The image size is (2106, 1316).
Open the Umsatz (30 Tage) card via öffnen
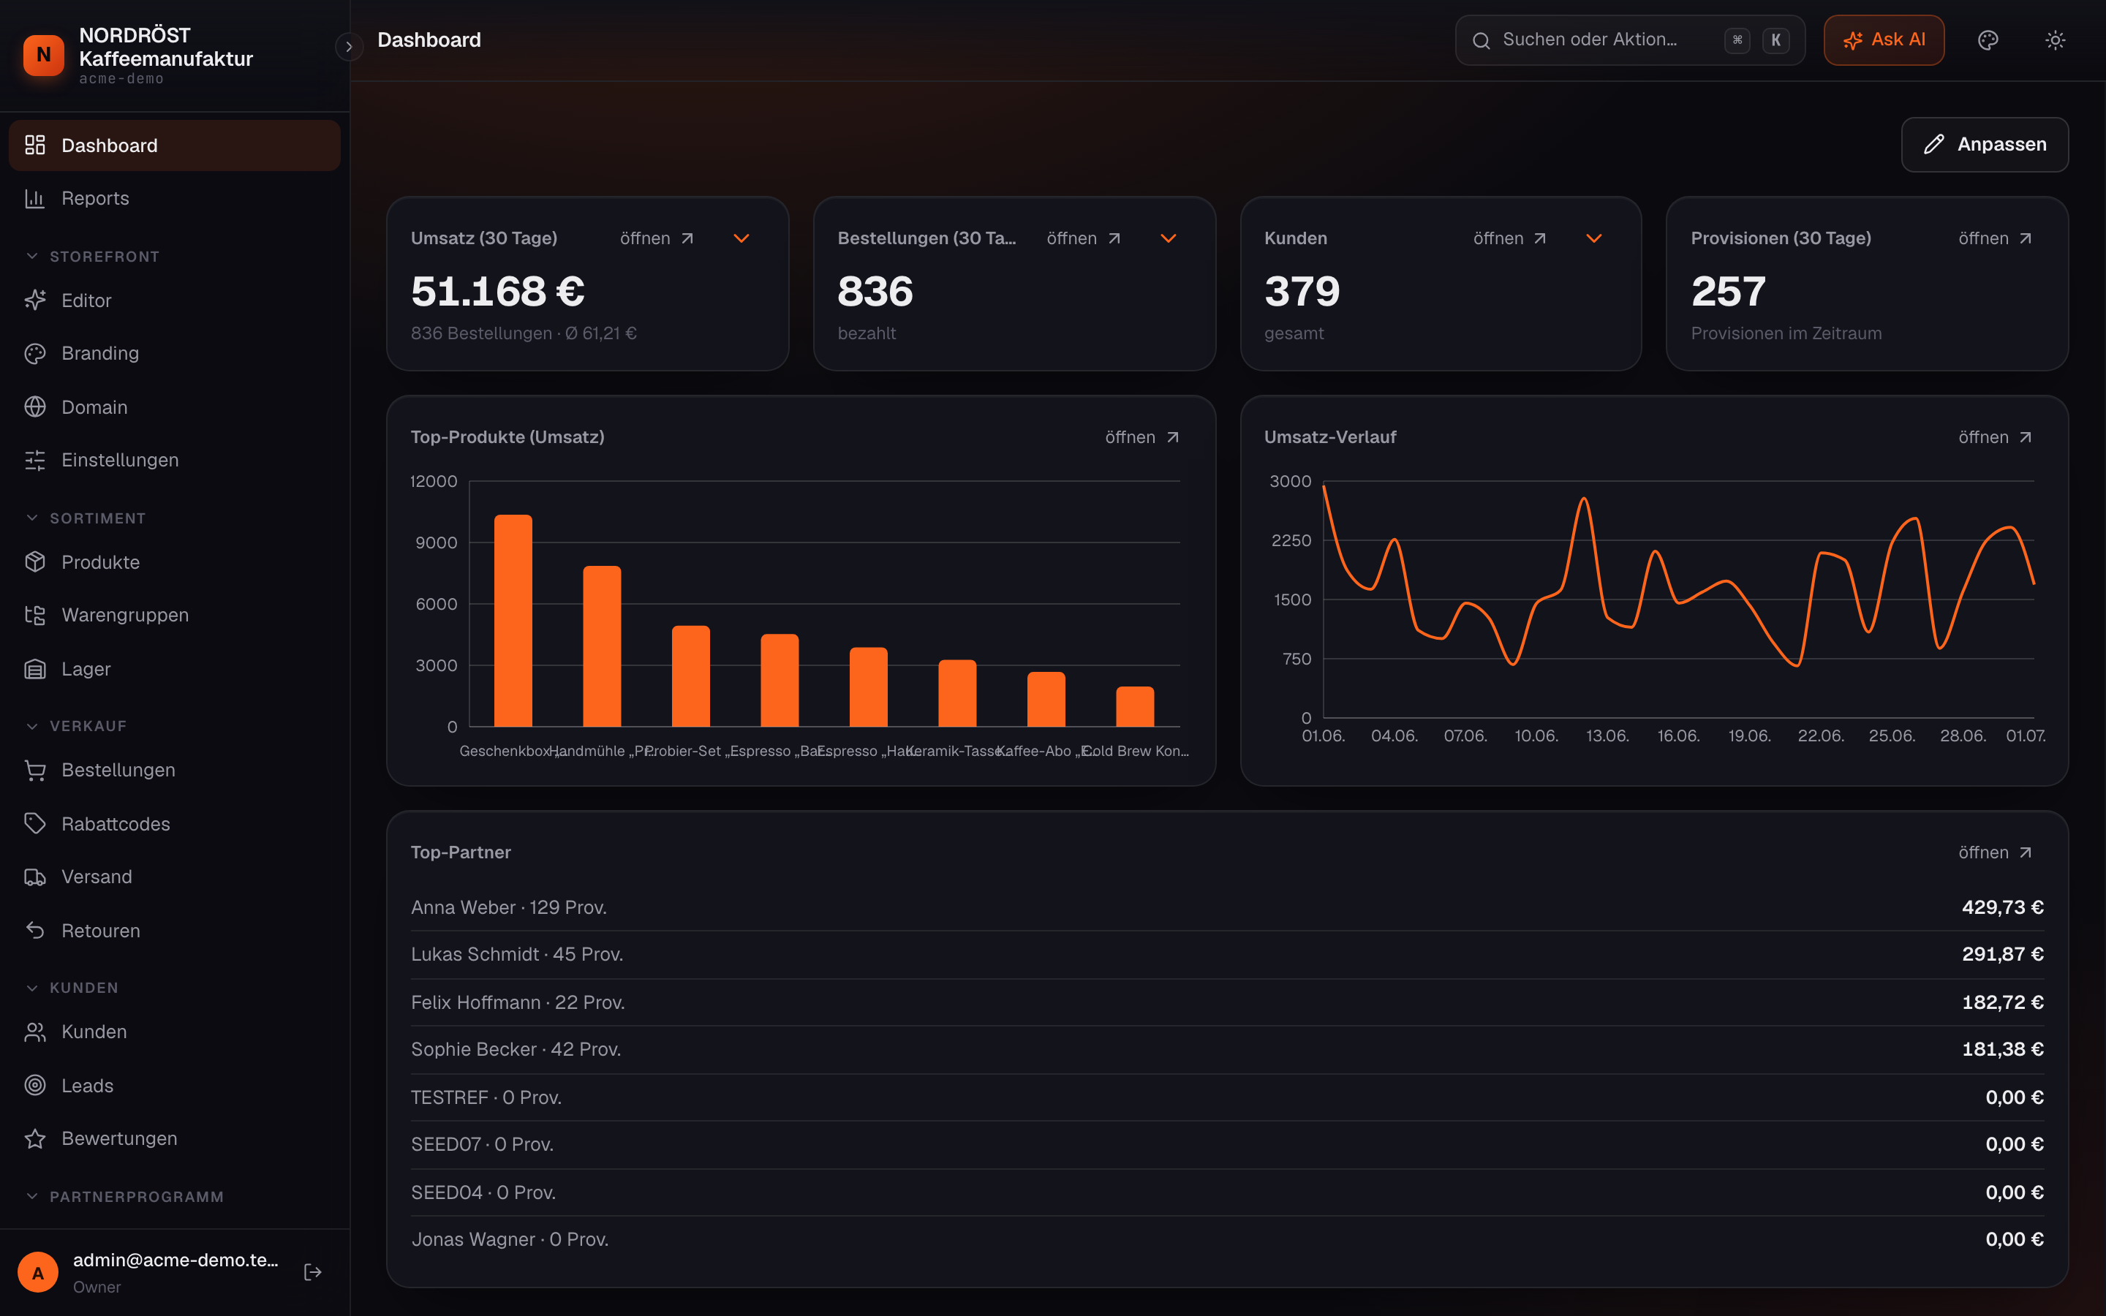click(x=657, y=238)
